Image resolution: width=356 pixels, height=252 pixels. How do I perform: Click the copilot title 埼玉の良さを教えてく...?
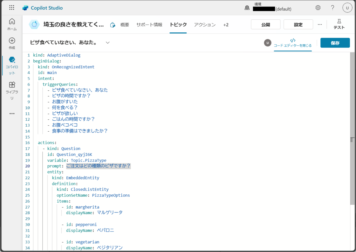[74, 25]
